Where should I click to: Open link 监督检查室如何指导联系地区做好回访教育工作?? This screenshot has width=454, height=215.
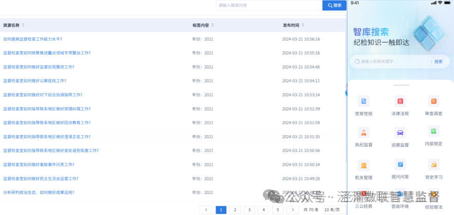47,123
